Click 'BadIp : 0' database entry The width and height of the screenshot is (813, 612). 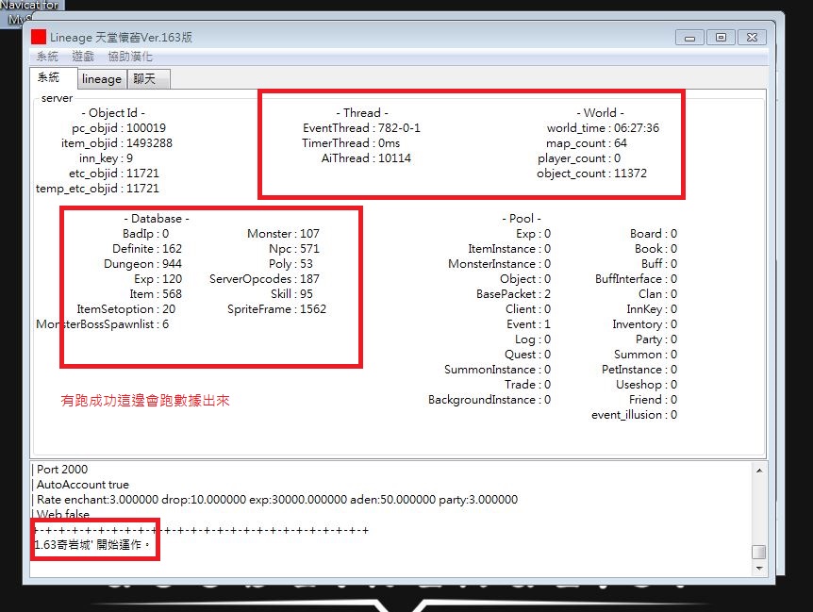coord(145,234)
